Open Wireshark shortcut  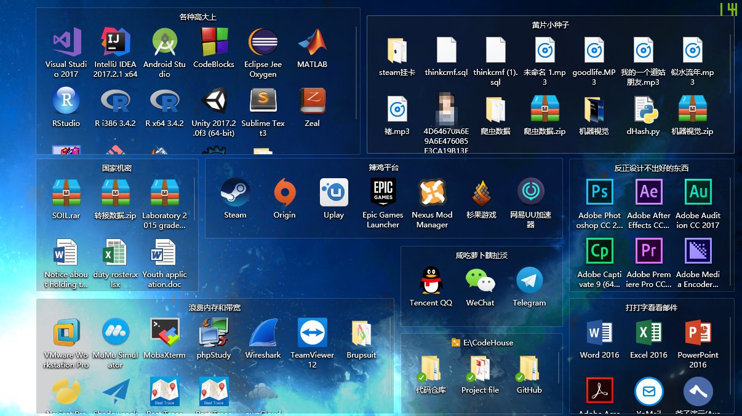click(x=263, y=333)
